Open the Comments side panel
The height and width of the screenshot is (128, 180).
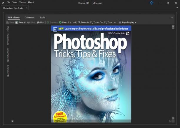(x=8, y=71)
